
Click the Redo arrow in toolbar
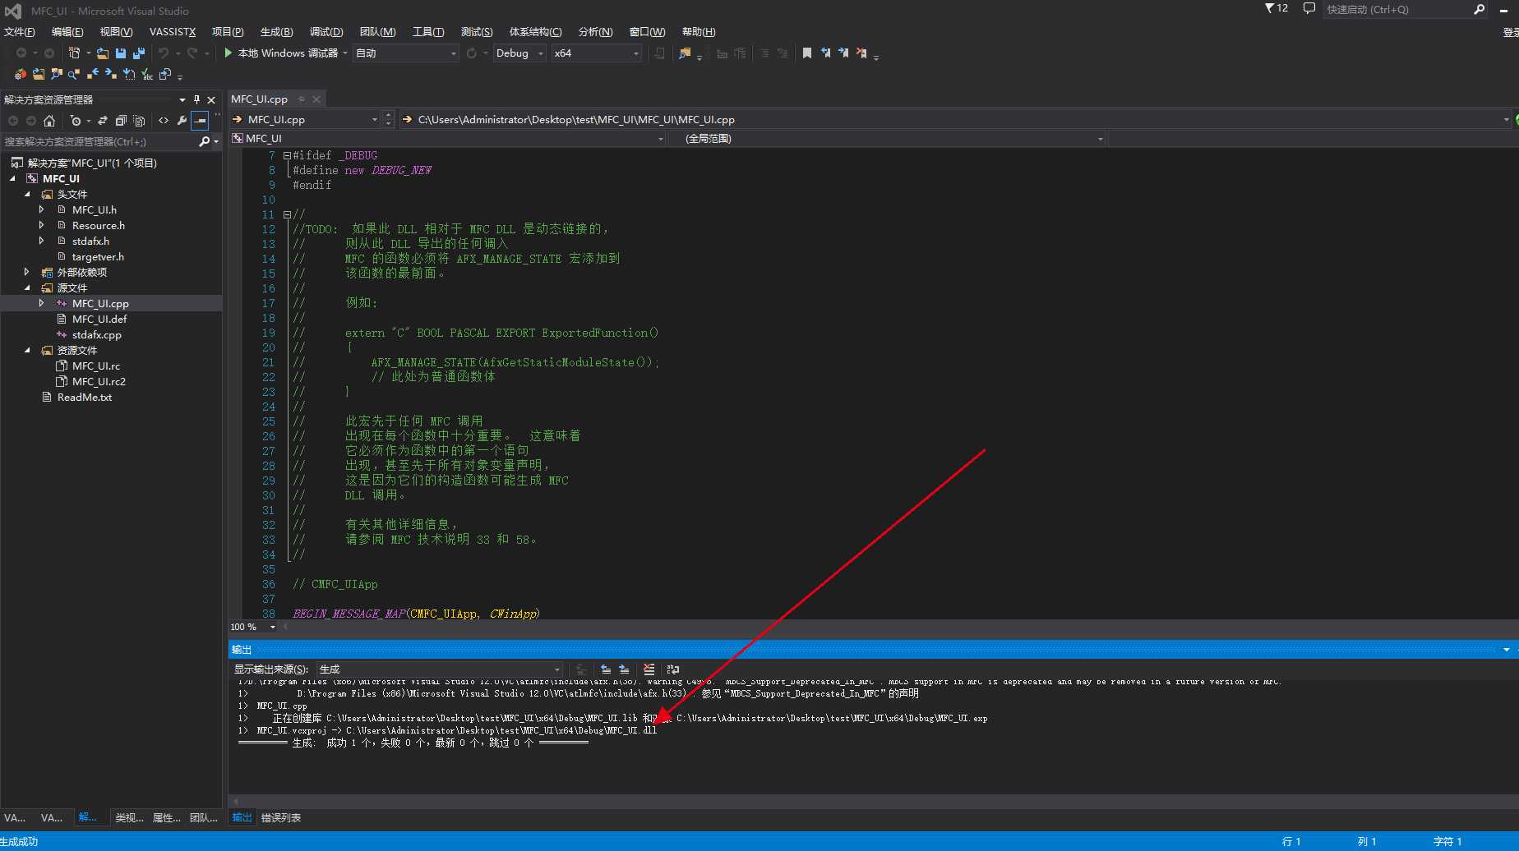(x=192, y=53)
